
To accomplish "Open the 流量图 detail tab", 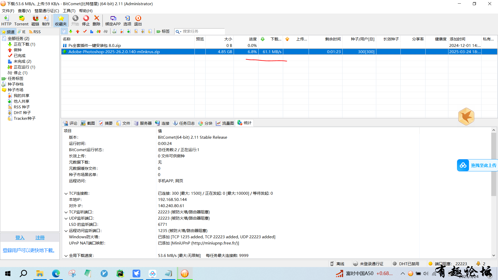I will (x=225, y=123).
